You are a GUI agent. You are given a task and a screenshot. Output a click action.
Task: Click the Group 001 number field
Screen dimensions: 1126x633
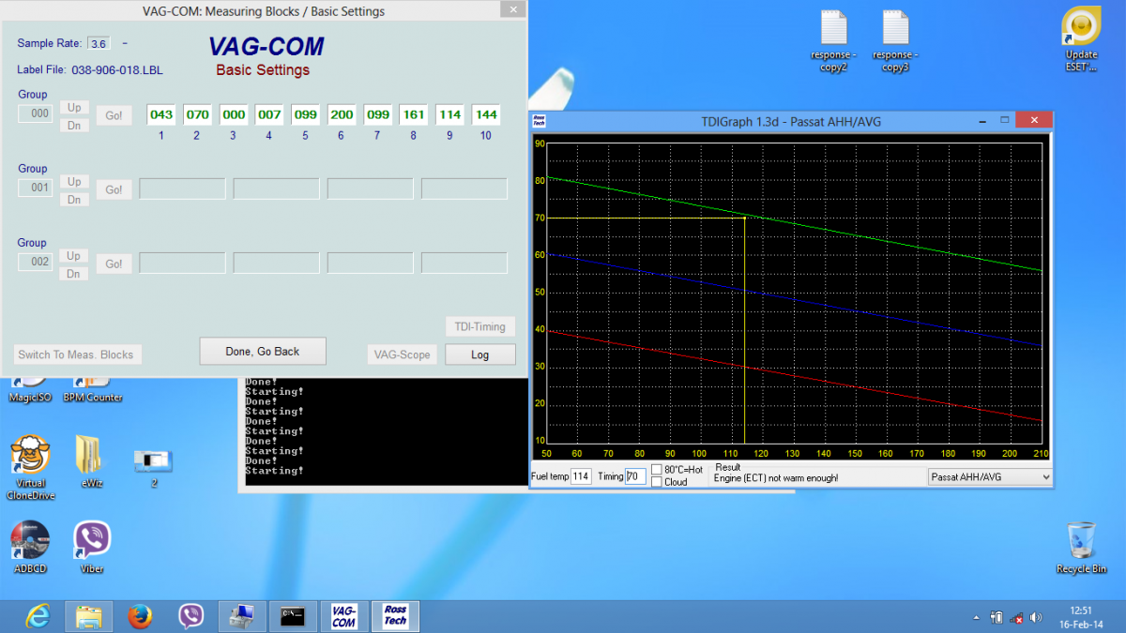click(x=36, y=188)
